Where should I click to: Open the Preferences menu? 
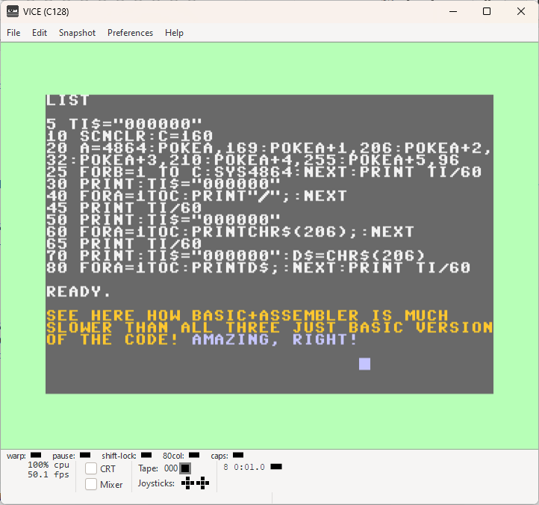pos(131,33)
